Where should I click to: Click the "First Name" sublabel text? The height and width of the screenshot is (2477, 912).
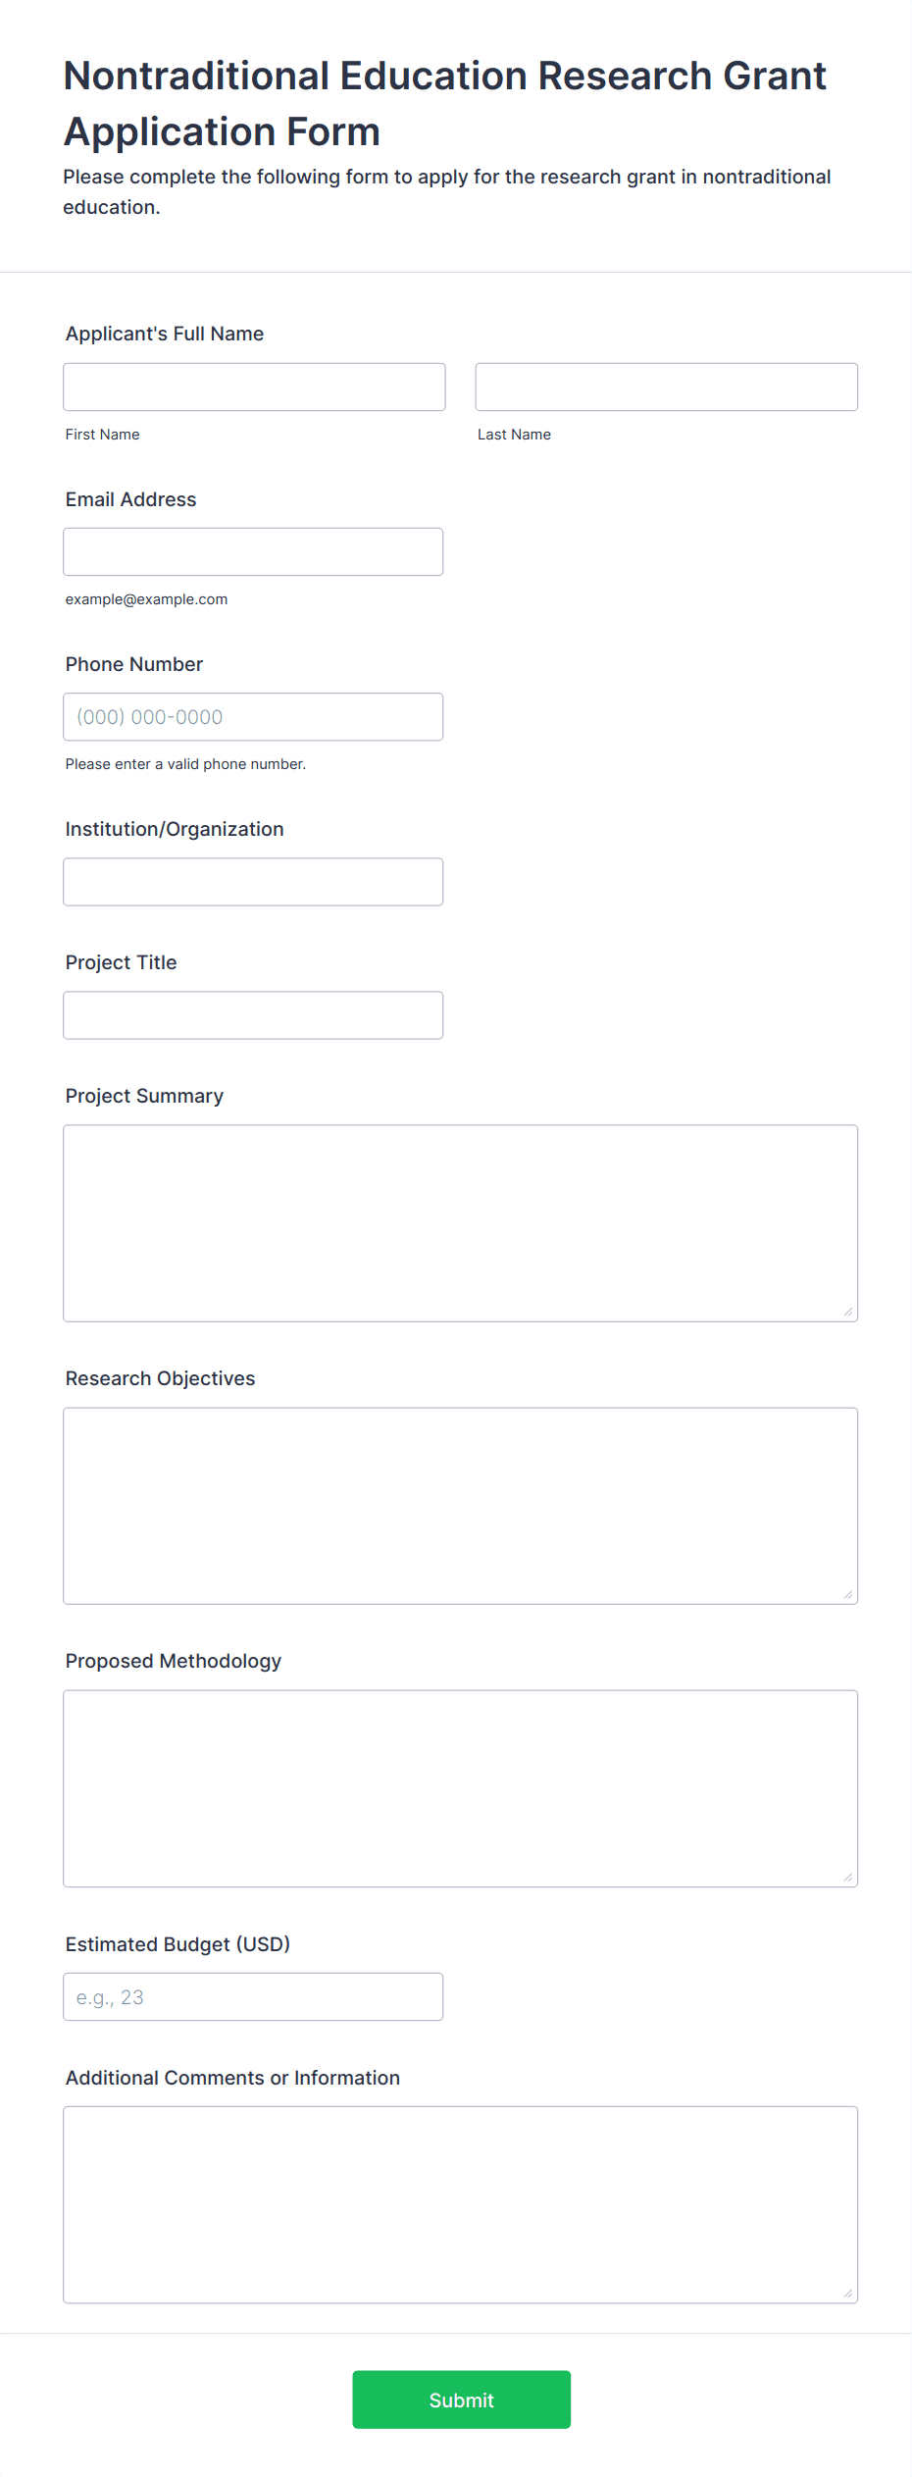point(102,435)
